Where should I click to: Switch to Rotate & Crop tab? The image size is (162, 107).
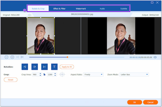pos(38,9)
